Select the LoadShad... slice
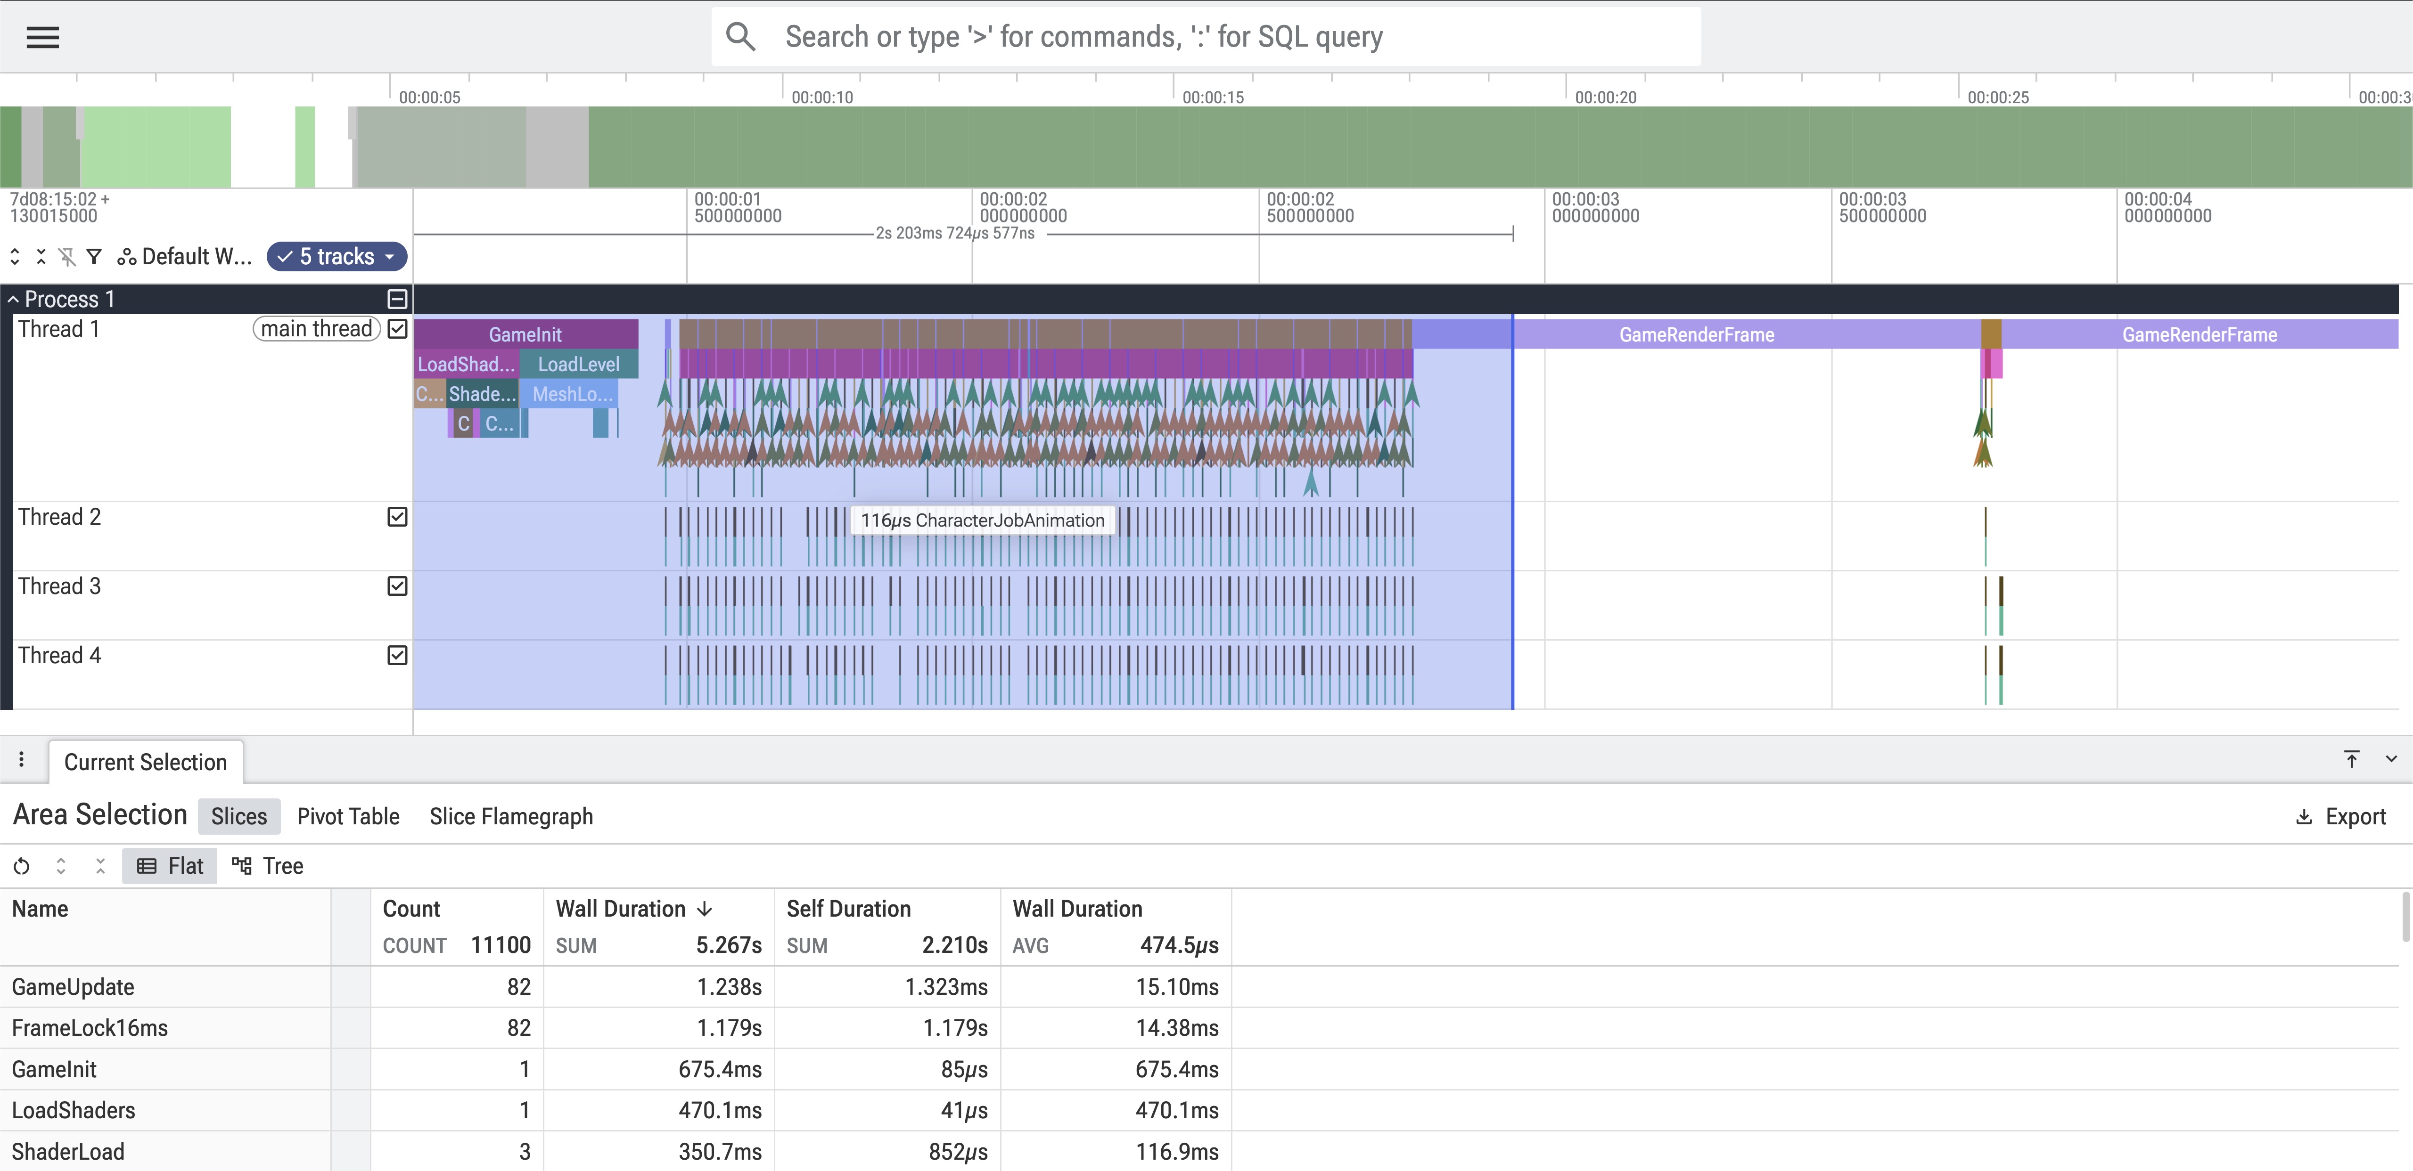This screenshot has width=2413, height=1171. (x=467, y=364)
